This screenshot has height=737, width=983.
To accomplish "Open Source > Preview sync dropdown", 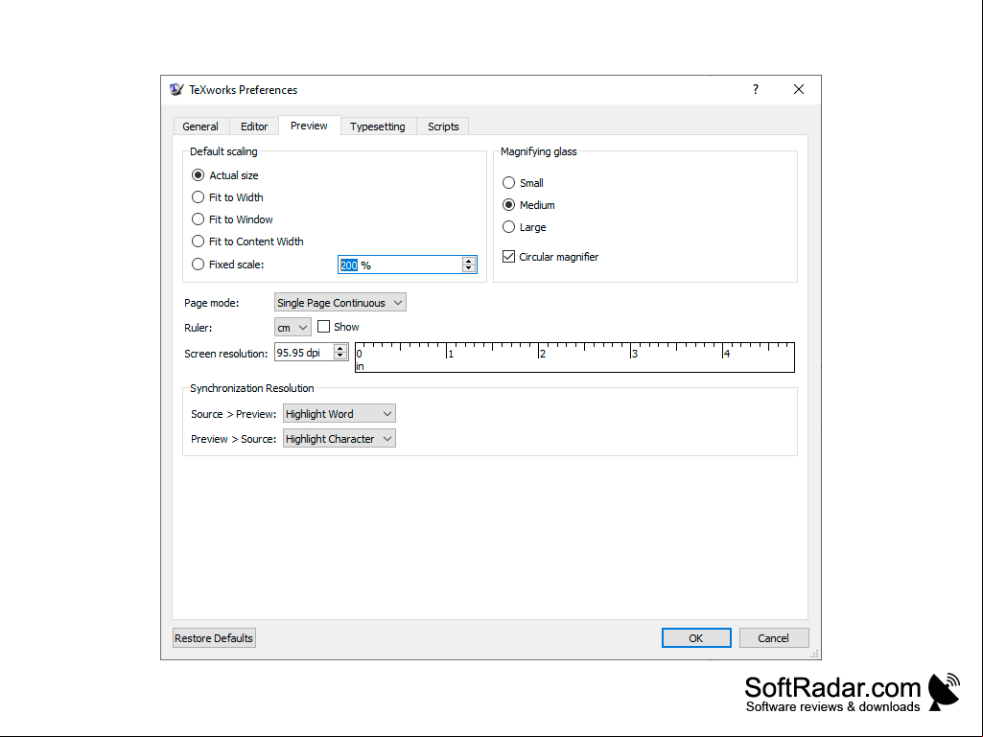I will tap(339, 414).
